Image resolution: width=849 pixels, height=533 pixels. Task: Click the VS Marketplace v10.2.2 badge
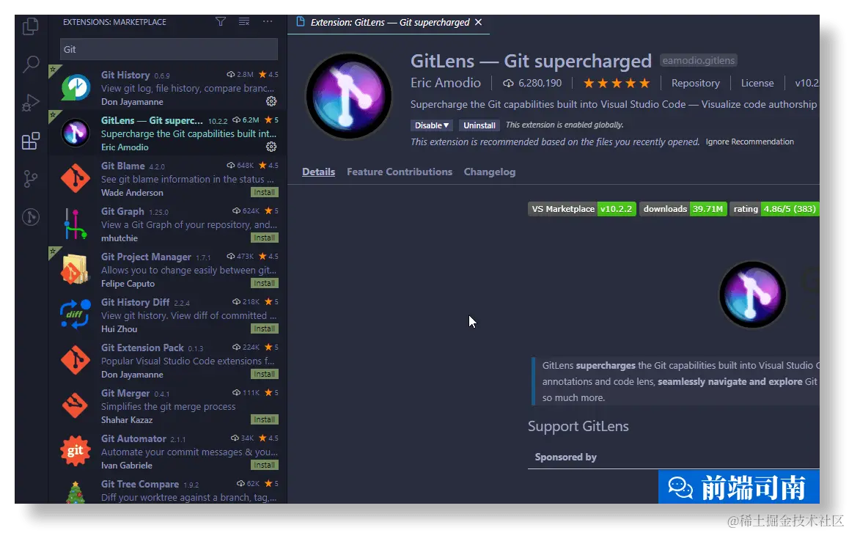582,209
